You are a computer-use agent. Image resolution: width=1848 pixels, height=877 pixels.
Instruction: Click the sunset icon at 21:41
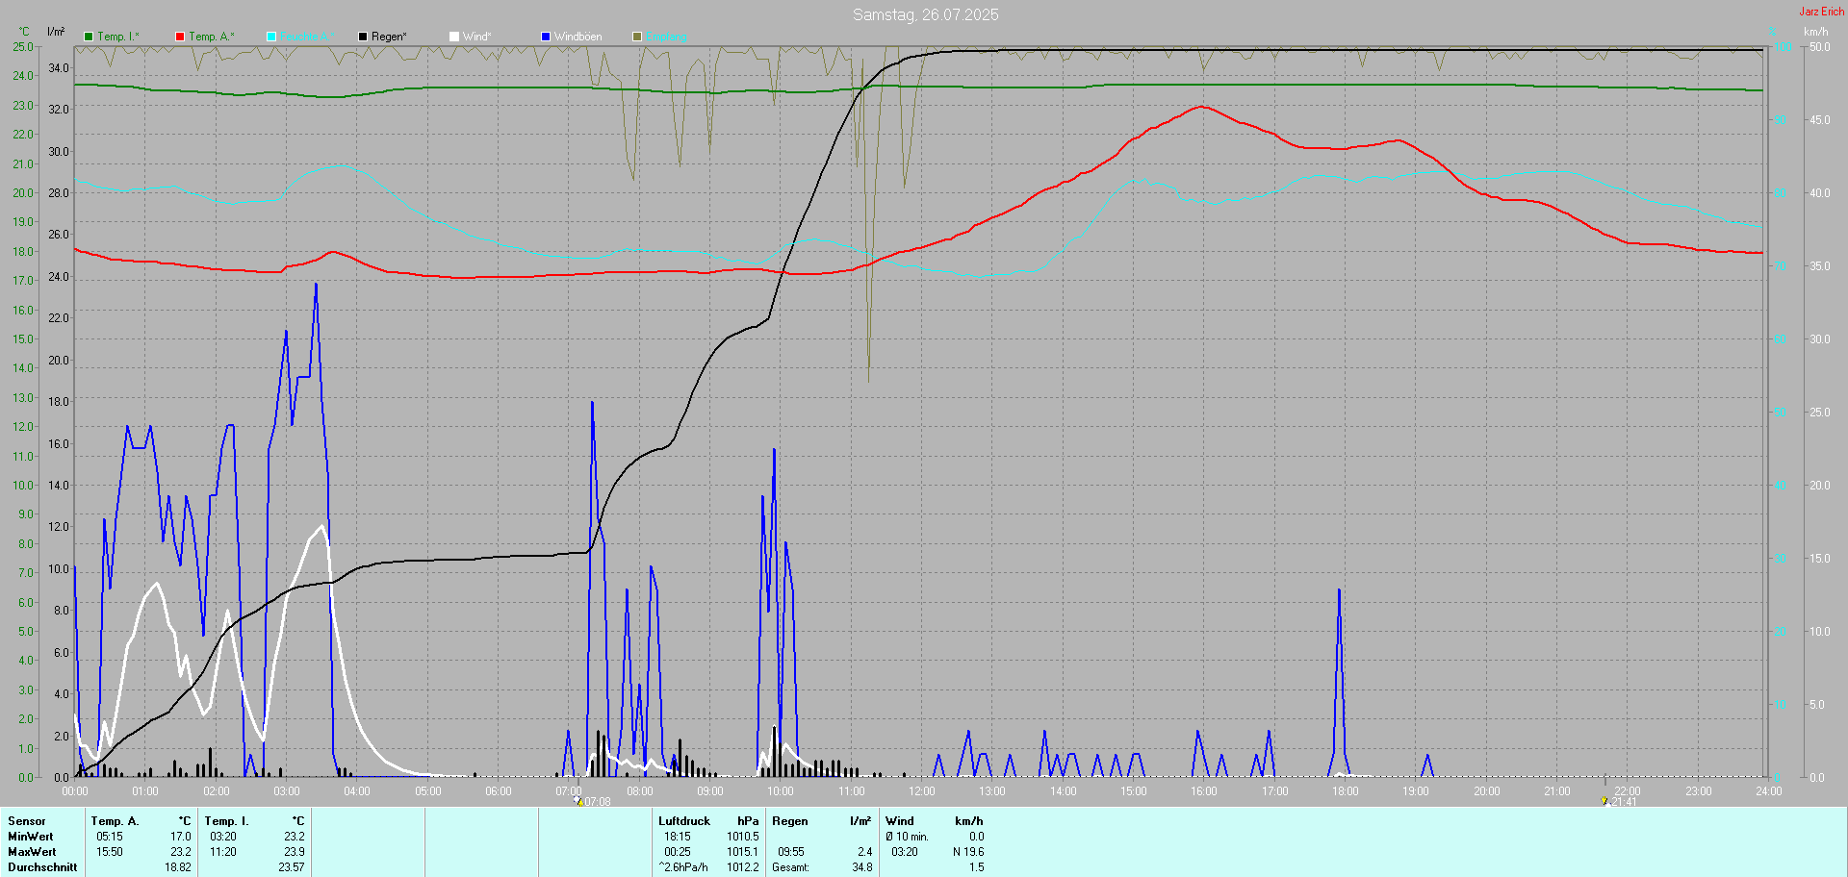pos(1604,801)
